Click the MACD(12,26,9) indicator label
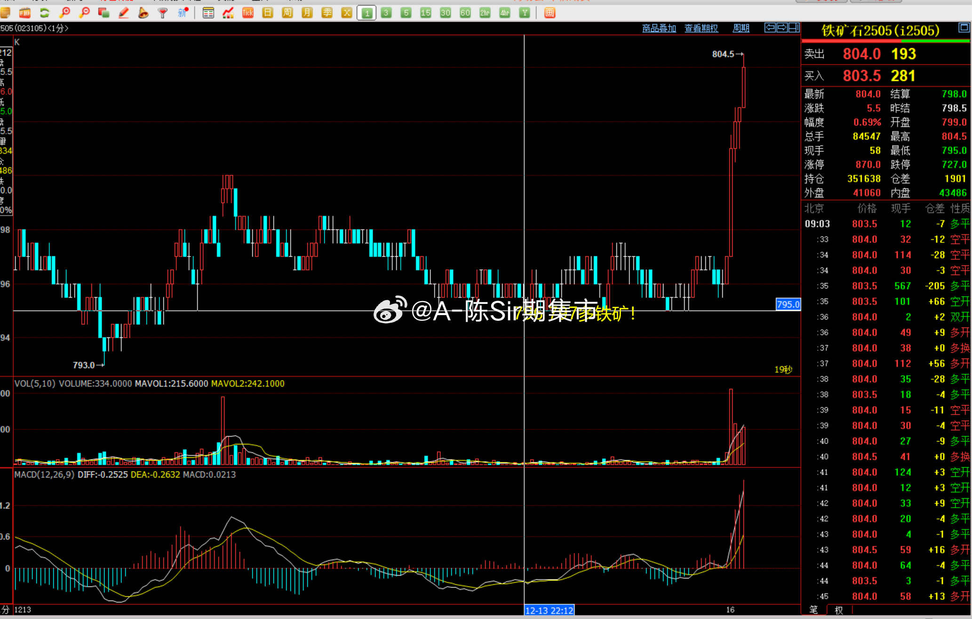Viewport: 972px width, 619px height. (44, 475)
